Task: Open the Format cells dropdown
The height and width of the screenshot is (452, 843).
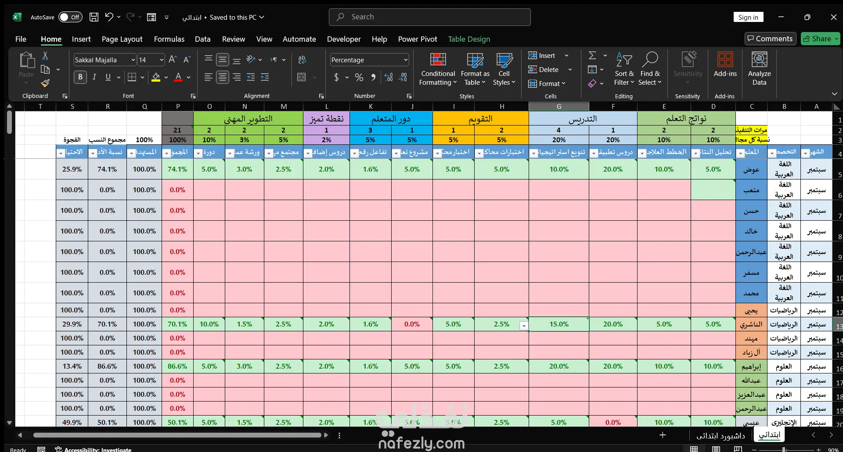Action: point(547,83)
